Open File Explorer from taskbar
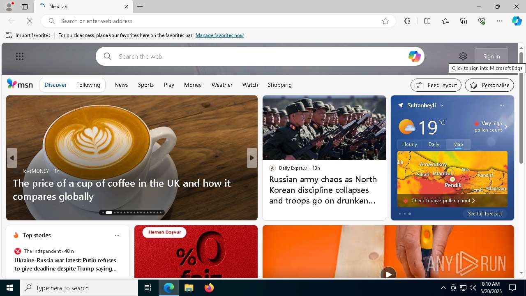 189,288
